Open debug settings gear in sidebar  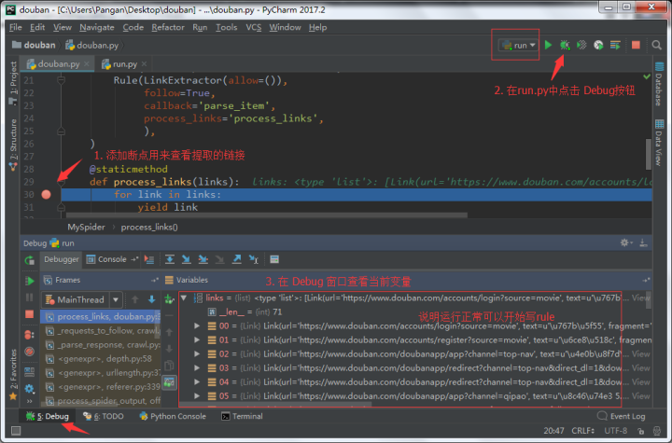pyautogui.click(x=30, y=389)
